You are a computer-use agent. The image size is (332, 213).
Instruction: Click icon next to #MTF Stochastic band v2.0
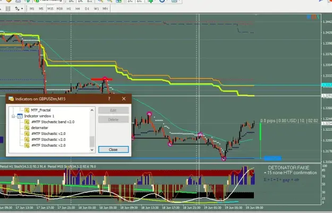[x=27, y=122]
